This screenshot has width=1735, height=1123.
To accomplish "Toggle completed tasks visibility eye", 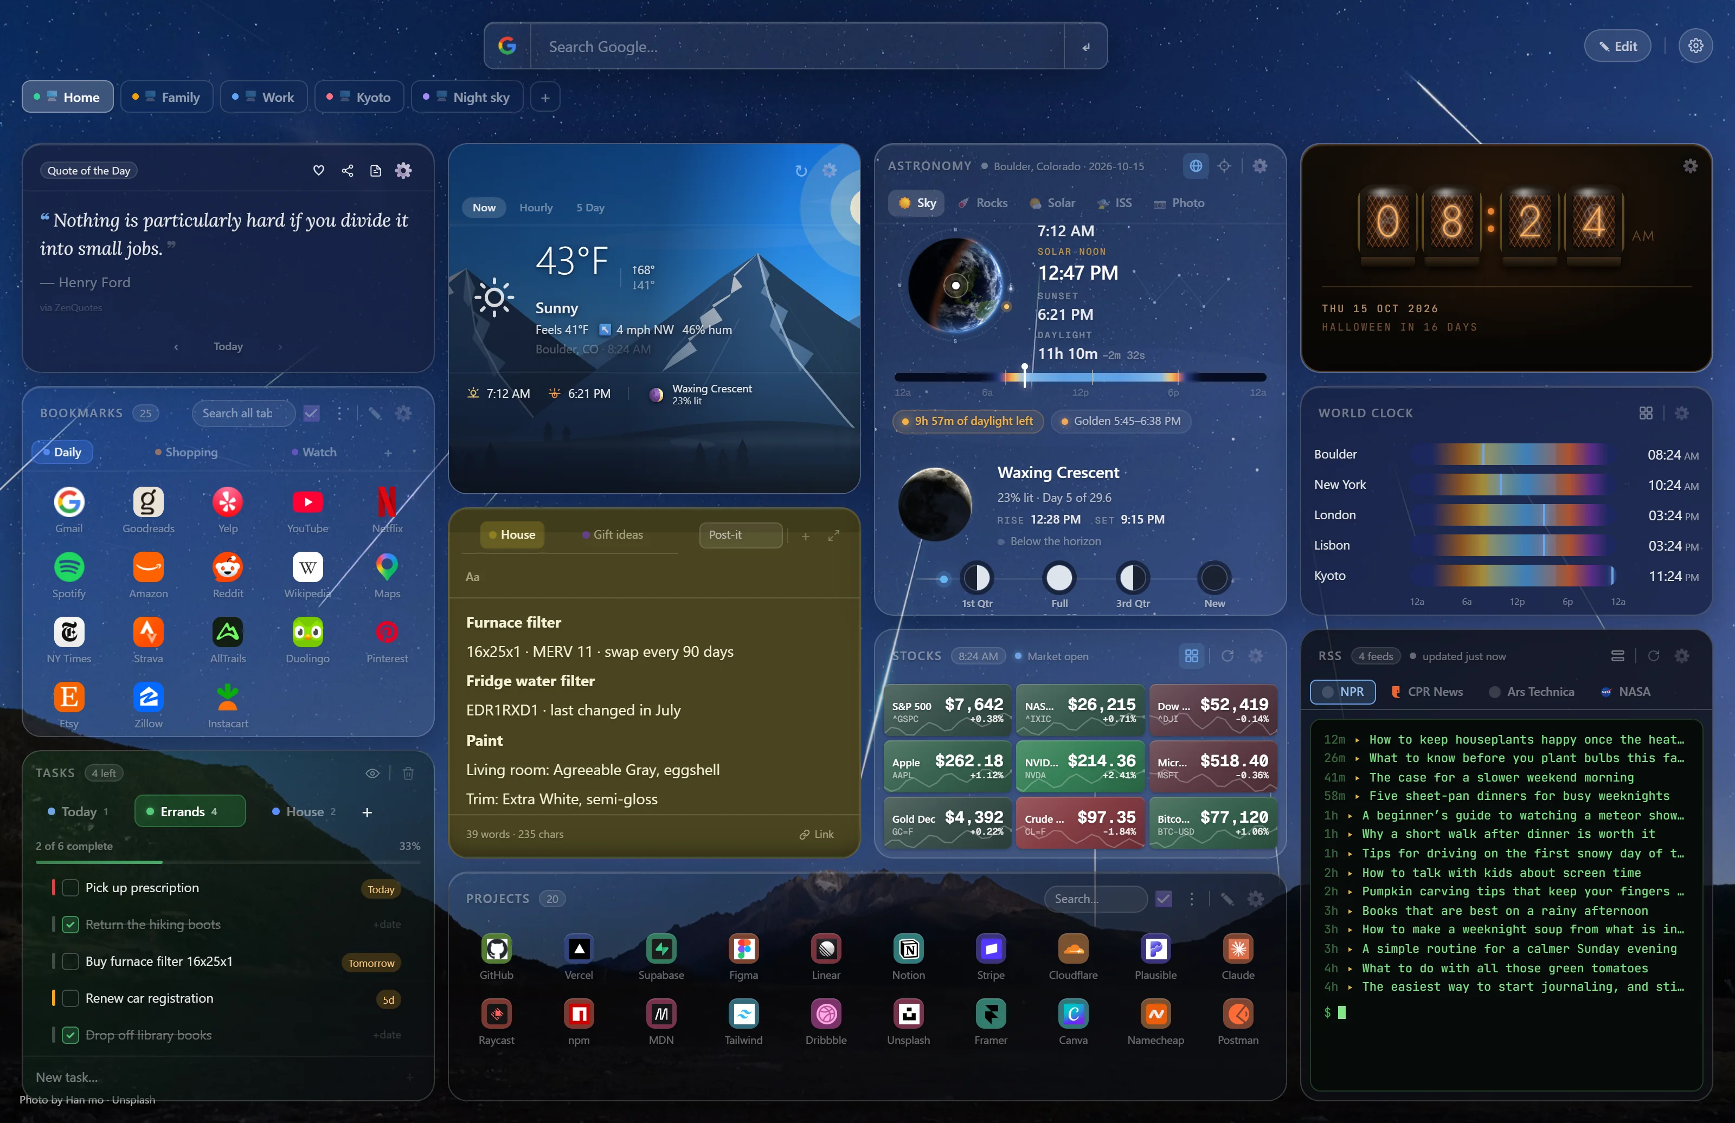I will click(x=372, y=773).
